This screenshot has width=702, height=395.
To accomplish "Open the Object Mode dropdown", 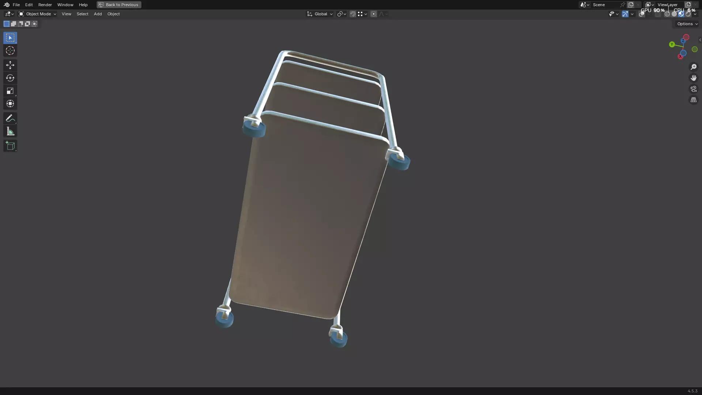I will (37, 14).
